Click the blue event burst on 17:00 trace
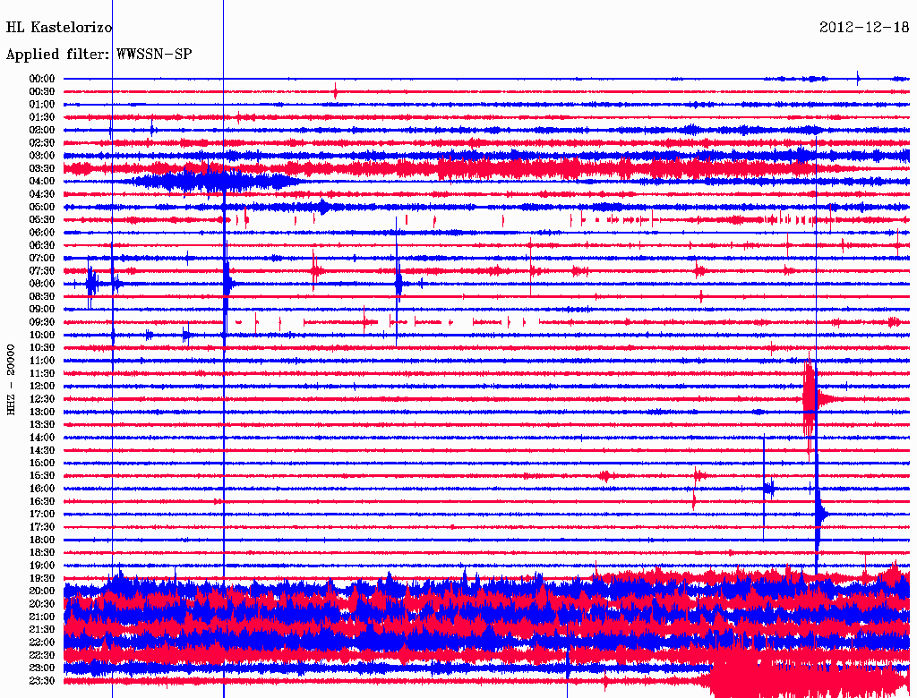The width and height of the screenshot is (917, 698). coord(820,515)
